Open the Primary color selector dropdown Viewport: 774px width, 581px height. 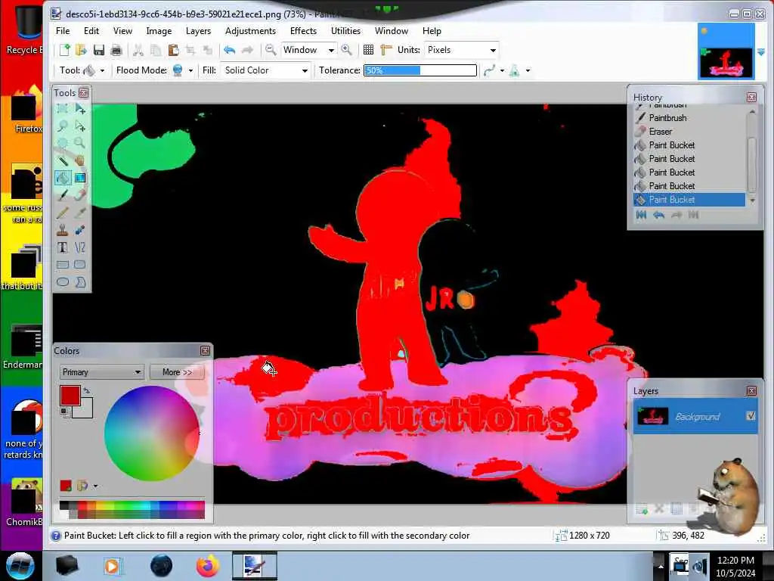click(101, 372)
